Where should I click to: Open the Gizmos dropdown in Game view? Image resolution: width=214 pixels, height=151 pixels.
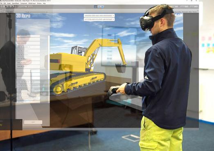196,12
